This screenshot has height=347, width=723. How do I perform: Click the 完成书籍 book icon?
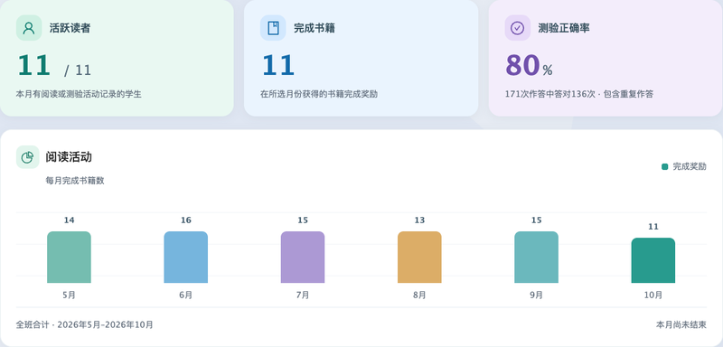coord(273,28)
